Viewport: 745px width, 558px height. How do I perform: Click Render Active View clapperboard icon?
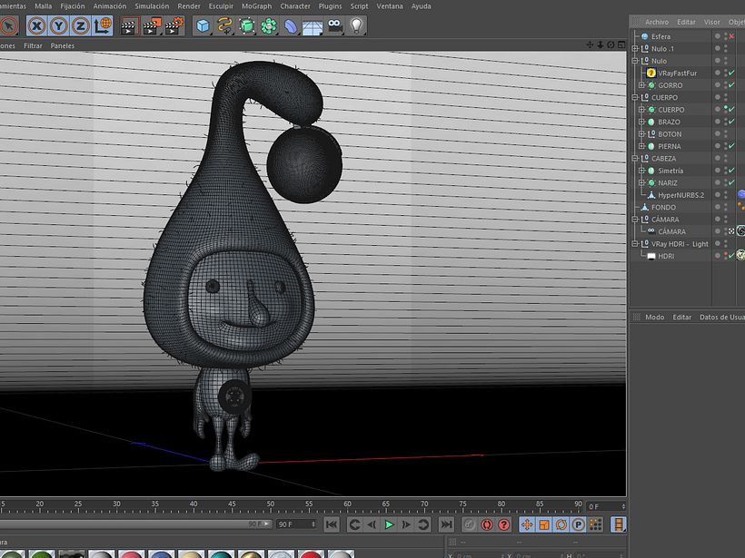pyautogui.click(x=128, y=26)
